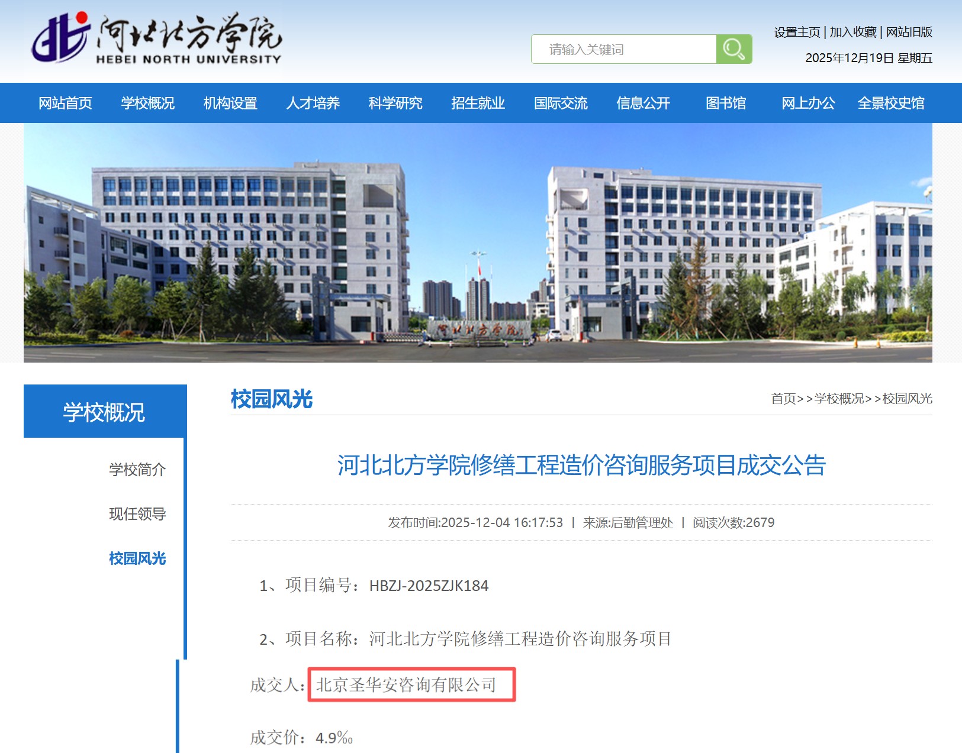Select 信息公开 in the navigation bar
Image resolution: width=962 pixels, height=753 pixels.
click(x=643, y=103)
